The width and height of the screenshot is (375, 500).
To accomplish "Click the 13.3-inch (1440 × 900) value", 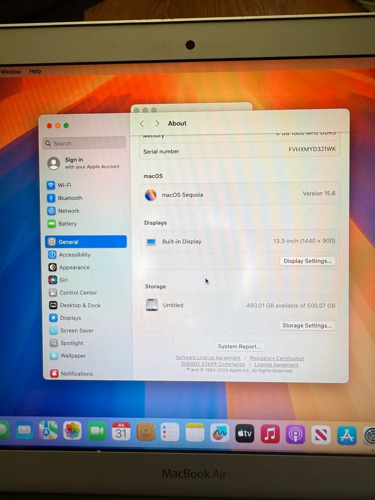I will tap(304, 241).
